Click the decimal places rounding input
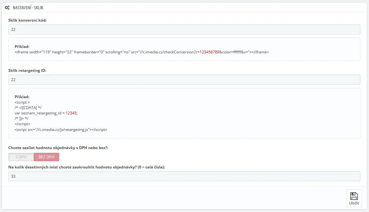This screenshot has height=212, width=369. tap(184, 176)
